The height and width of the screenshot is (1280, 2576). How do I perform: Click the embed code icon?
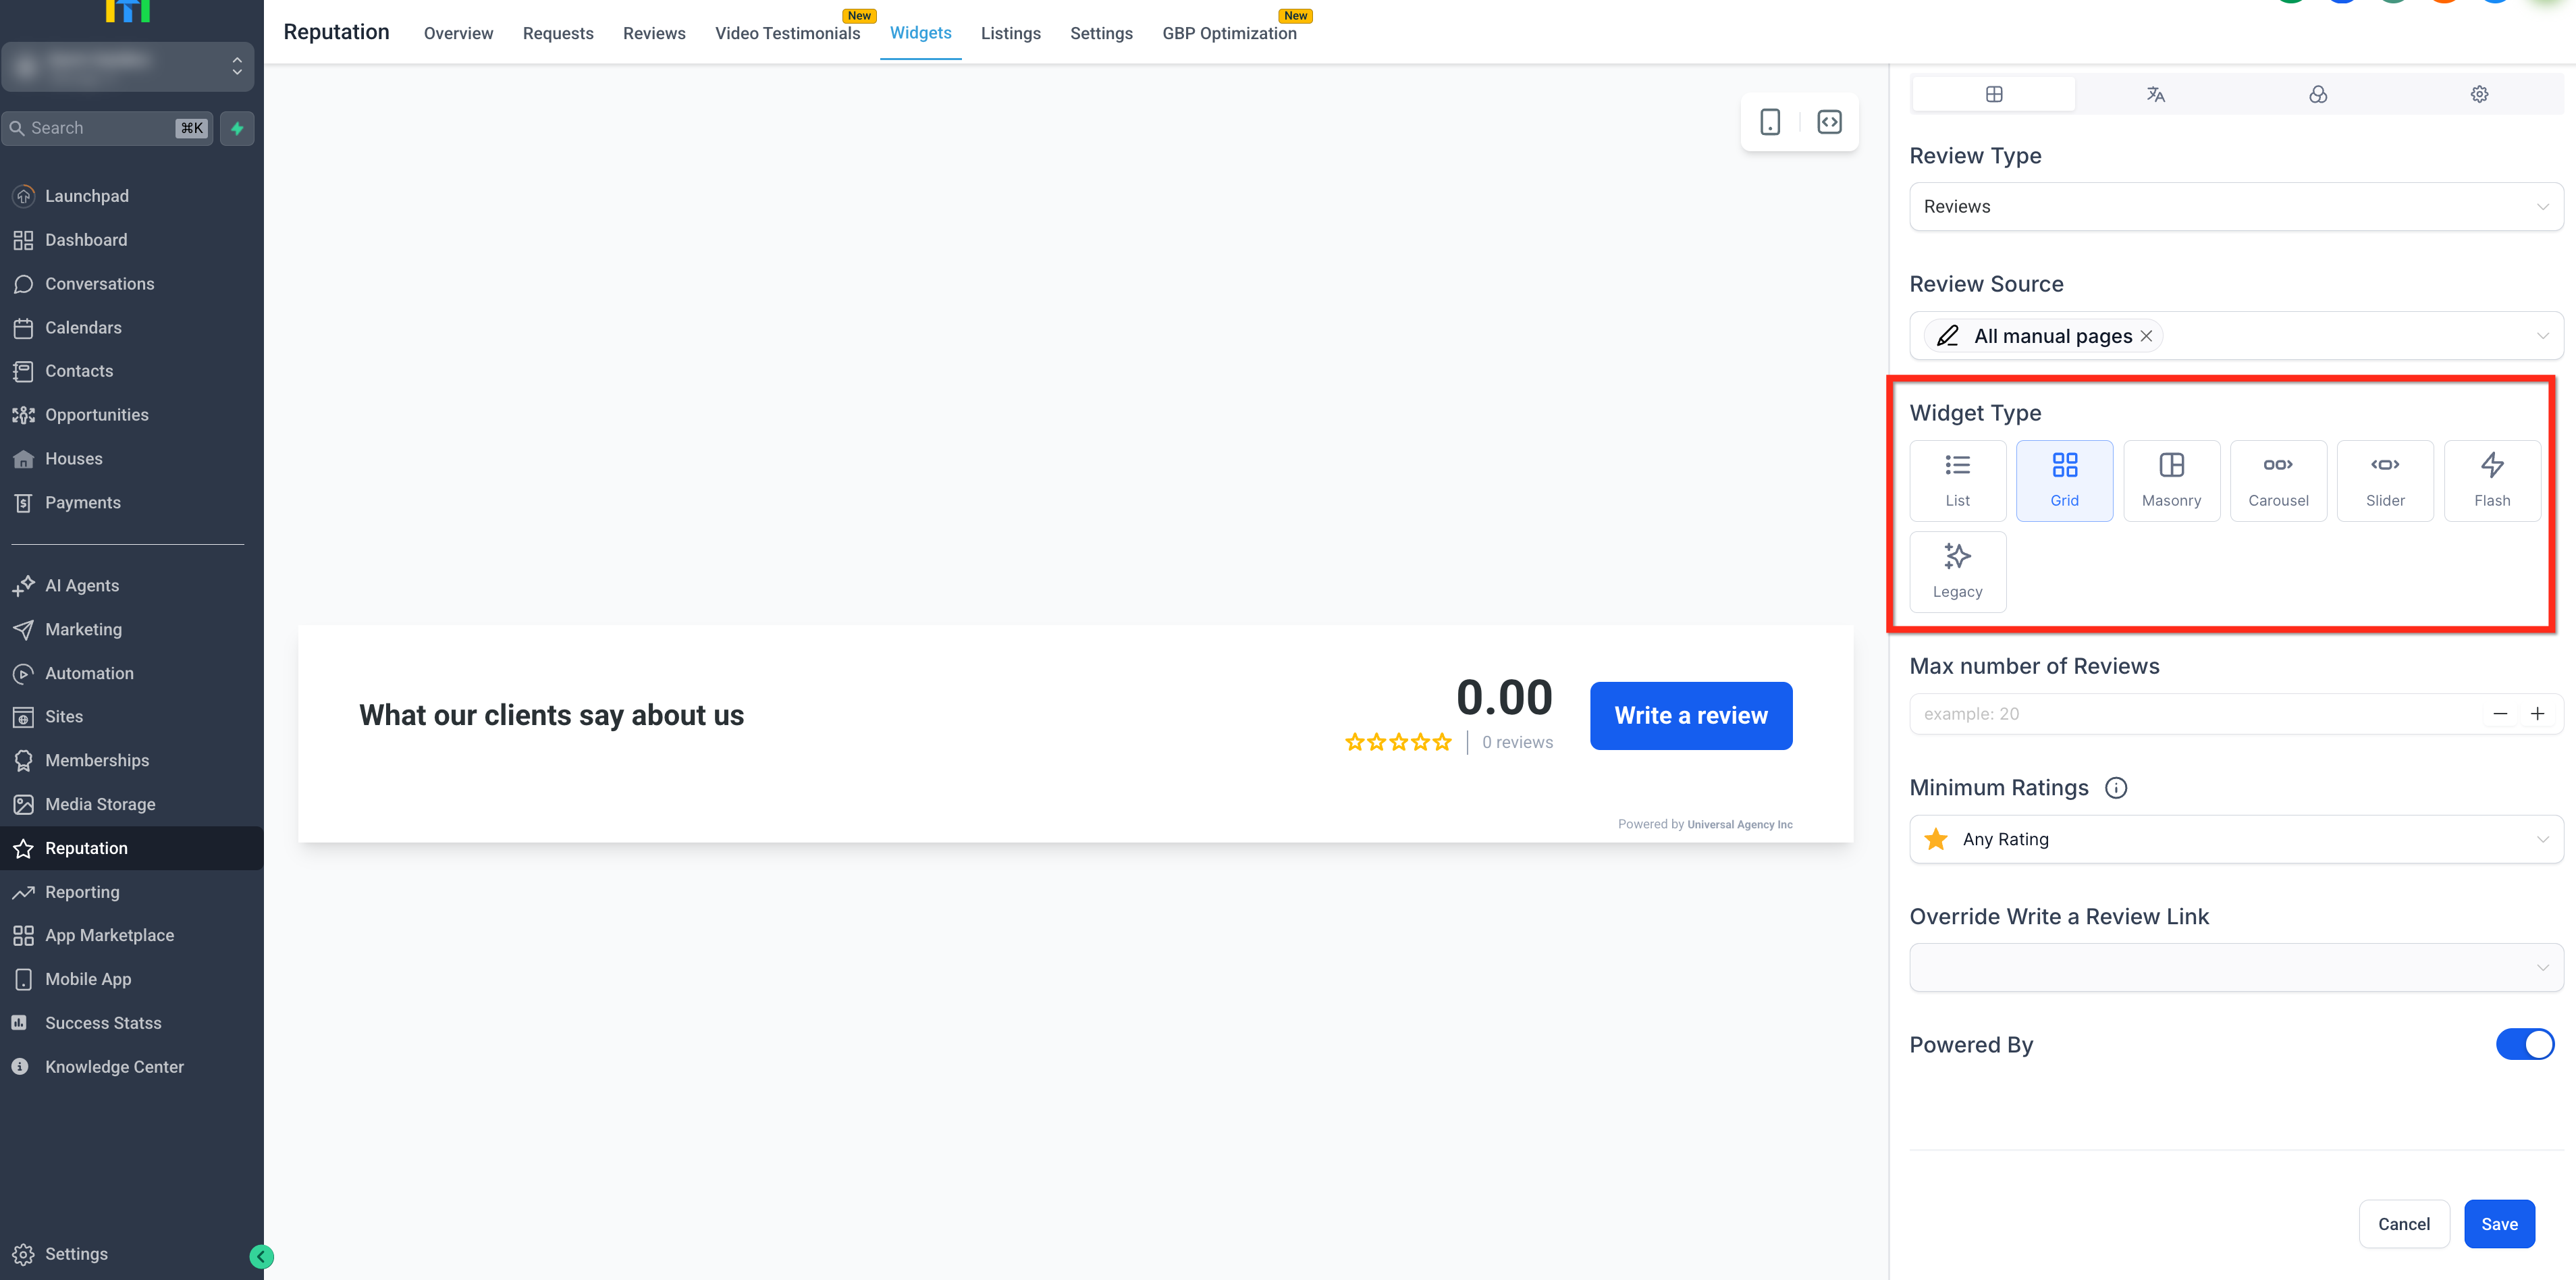click(1829, 122)
